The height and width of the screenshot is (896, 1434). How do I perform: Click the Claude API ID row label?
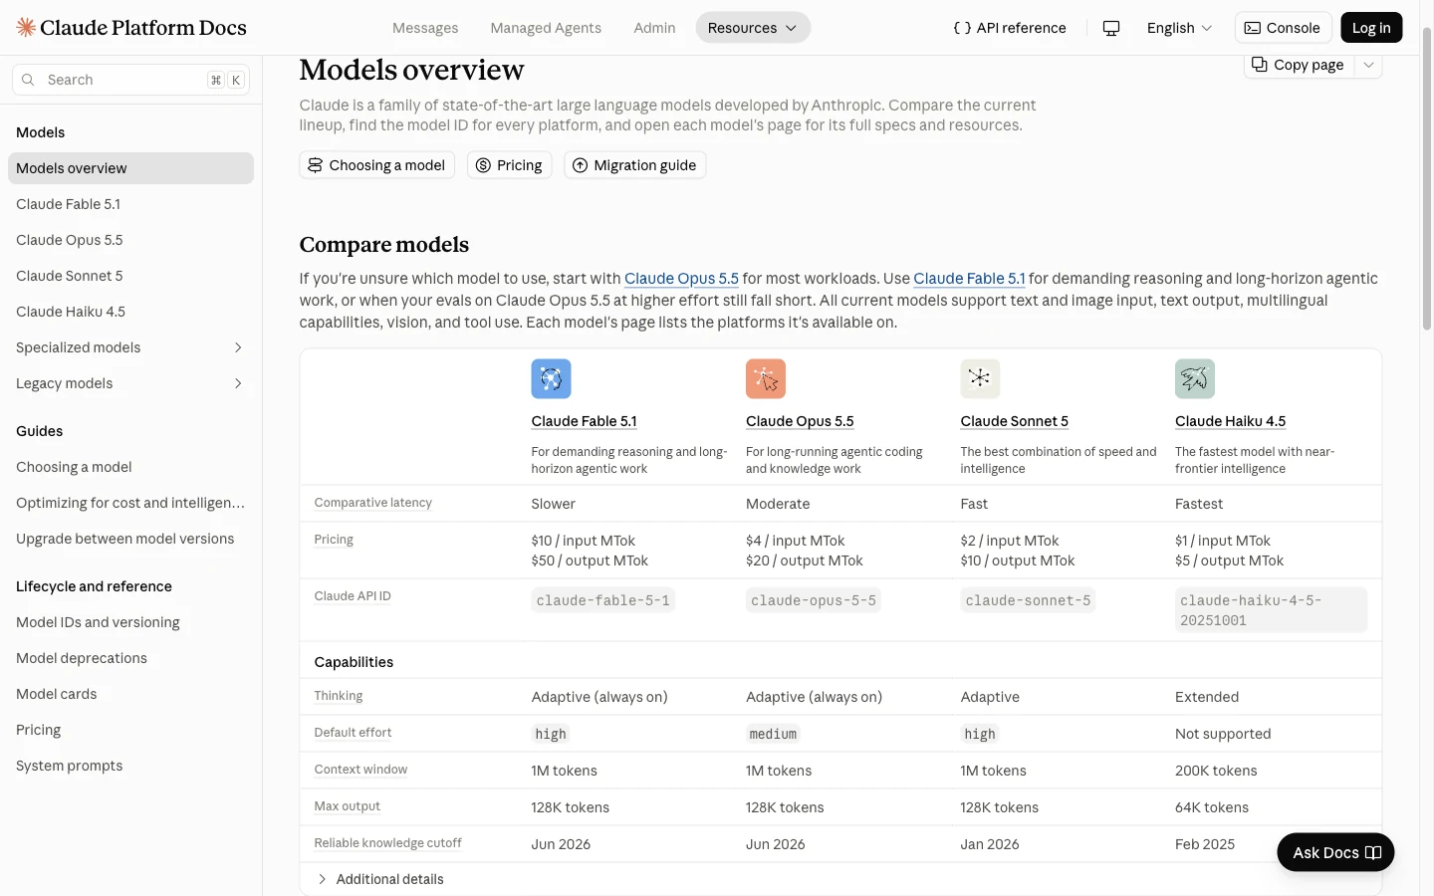(x=353, y=596)
